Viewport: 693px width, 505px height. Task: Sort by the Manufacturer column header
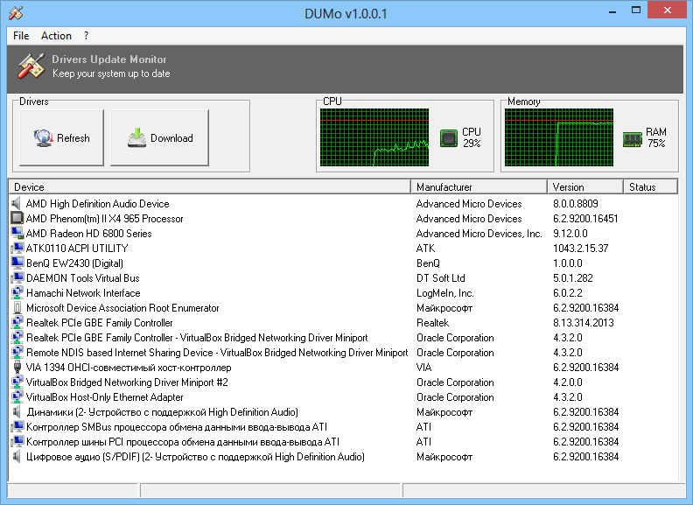pyautogui.click(x=479, y=187)
